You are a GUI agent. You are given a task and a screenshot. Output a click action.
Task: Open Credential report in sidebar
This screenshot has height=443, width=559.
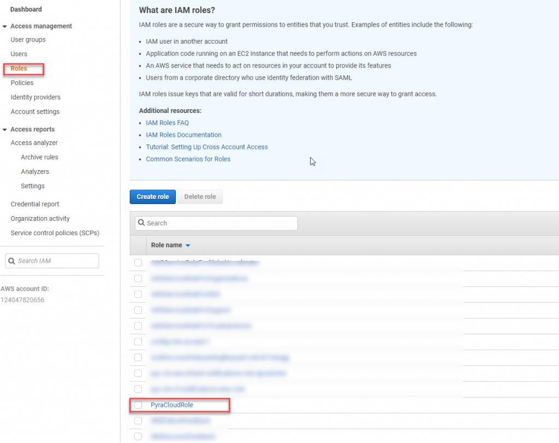point(35,204)
